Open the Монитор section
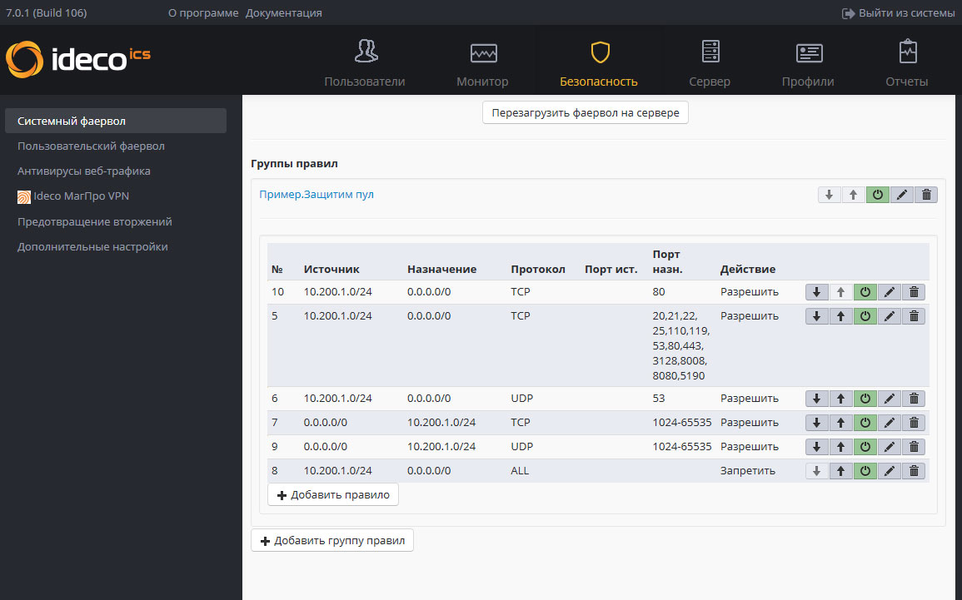Screen dimensions: 962x600 (483, 63)
